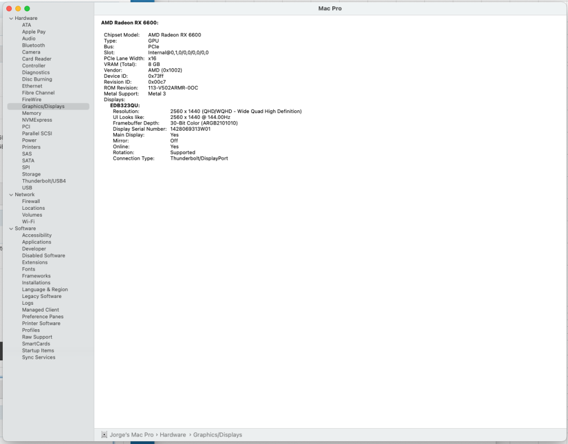Viewport: 568px width, 444px height.
Task: Select Parallel SCSI in the sidebar
Action: [37, 134]
